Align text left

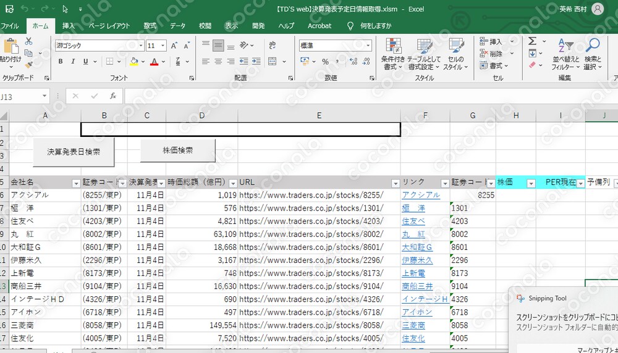pyautogui.click(x=206, y=61)
